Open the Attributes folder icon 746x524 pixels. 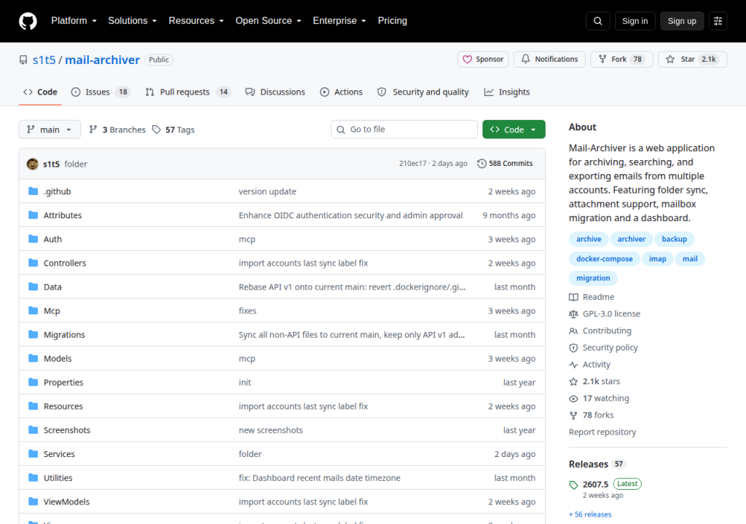33,215
